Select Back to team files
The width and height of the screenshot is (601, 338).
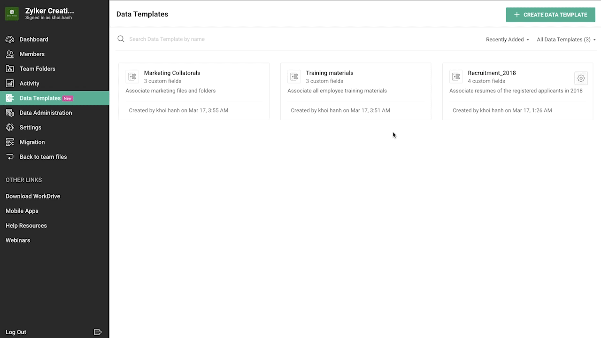pos(43,157)
